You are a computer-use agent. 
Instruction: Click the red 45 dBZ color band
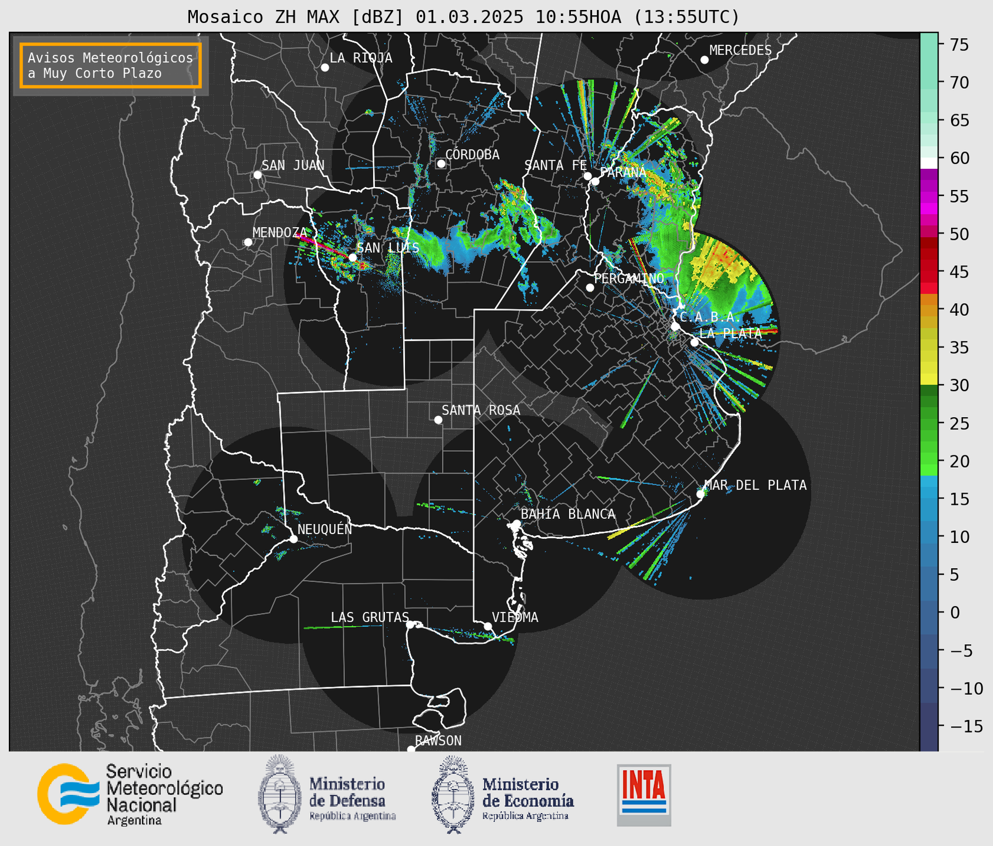[x=929, y=272]
